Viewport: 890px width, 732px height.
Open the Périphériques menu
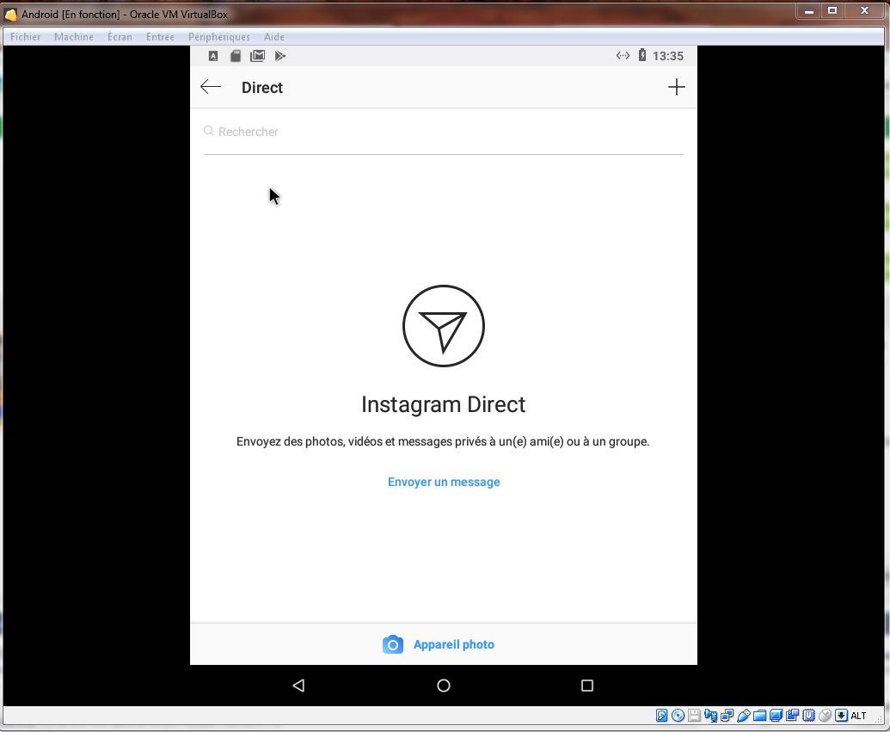click(219, 37)
